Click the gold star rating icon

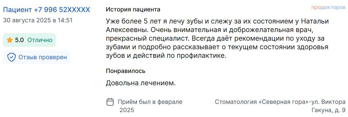coord(10,40)
